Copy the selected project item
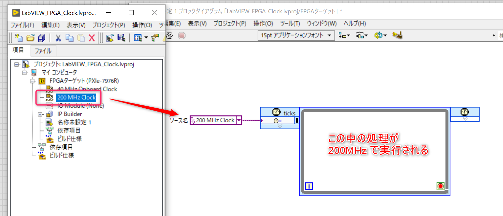This screenshot has height=216, width=503. [69, 38]
